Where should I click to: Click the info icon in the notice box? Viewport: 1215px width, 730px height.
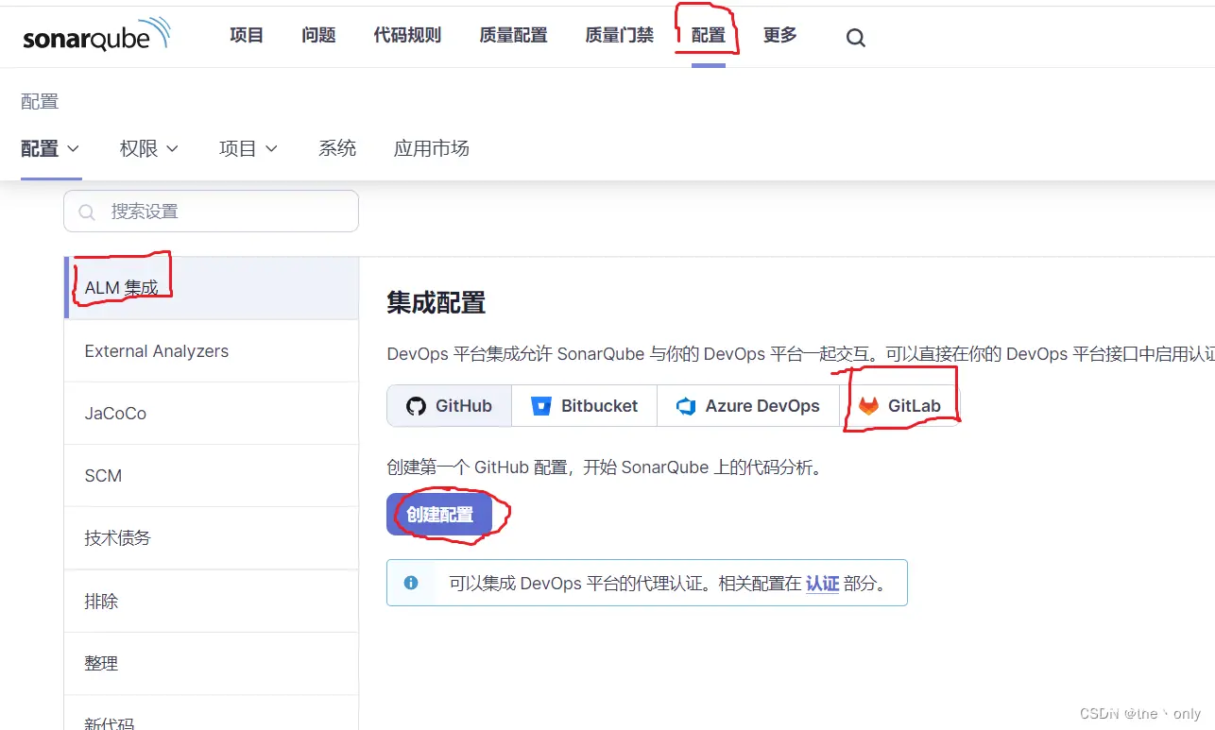click(411, 583)
